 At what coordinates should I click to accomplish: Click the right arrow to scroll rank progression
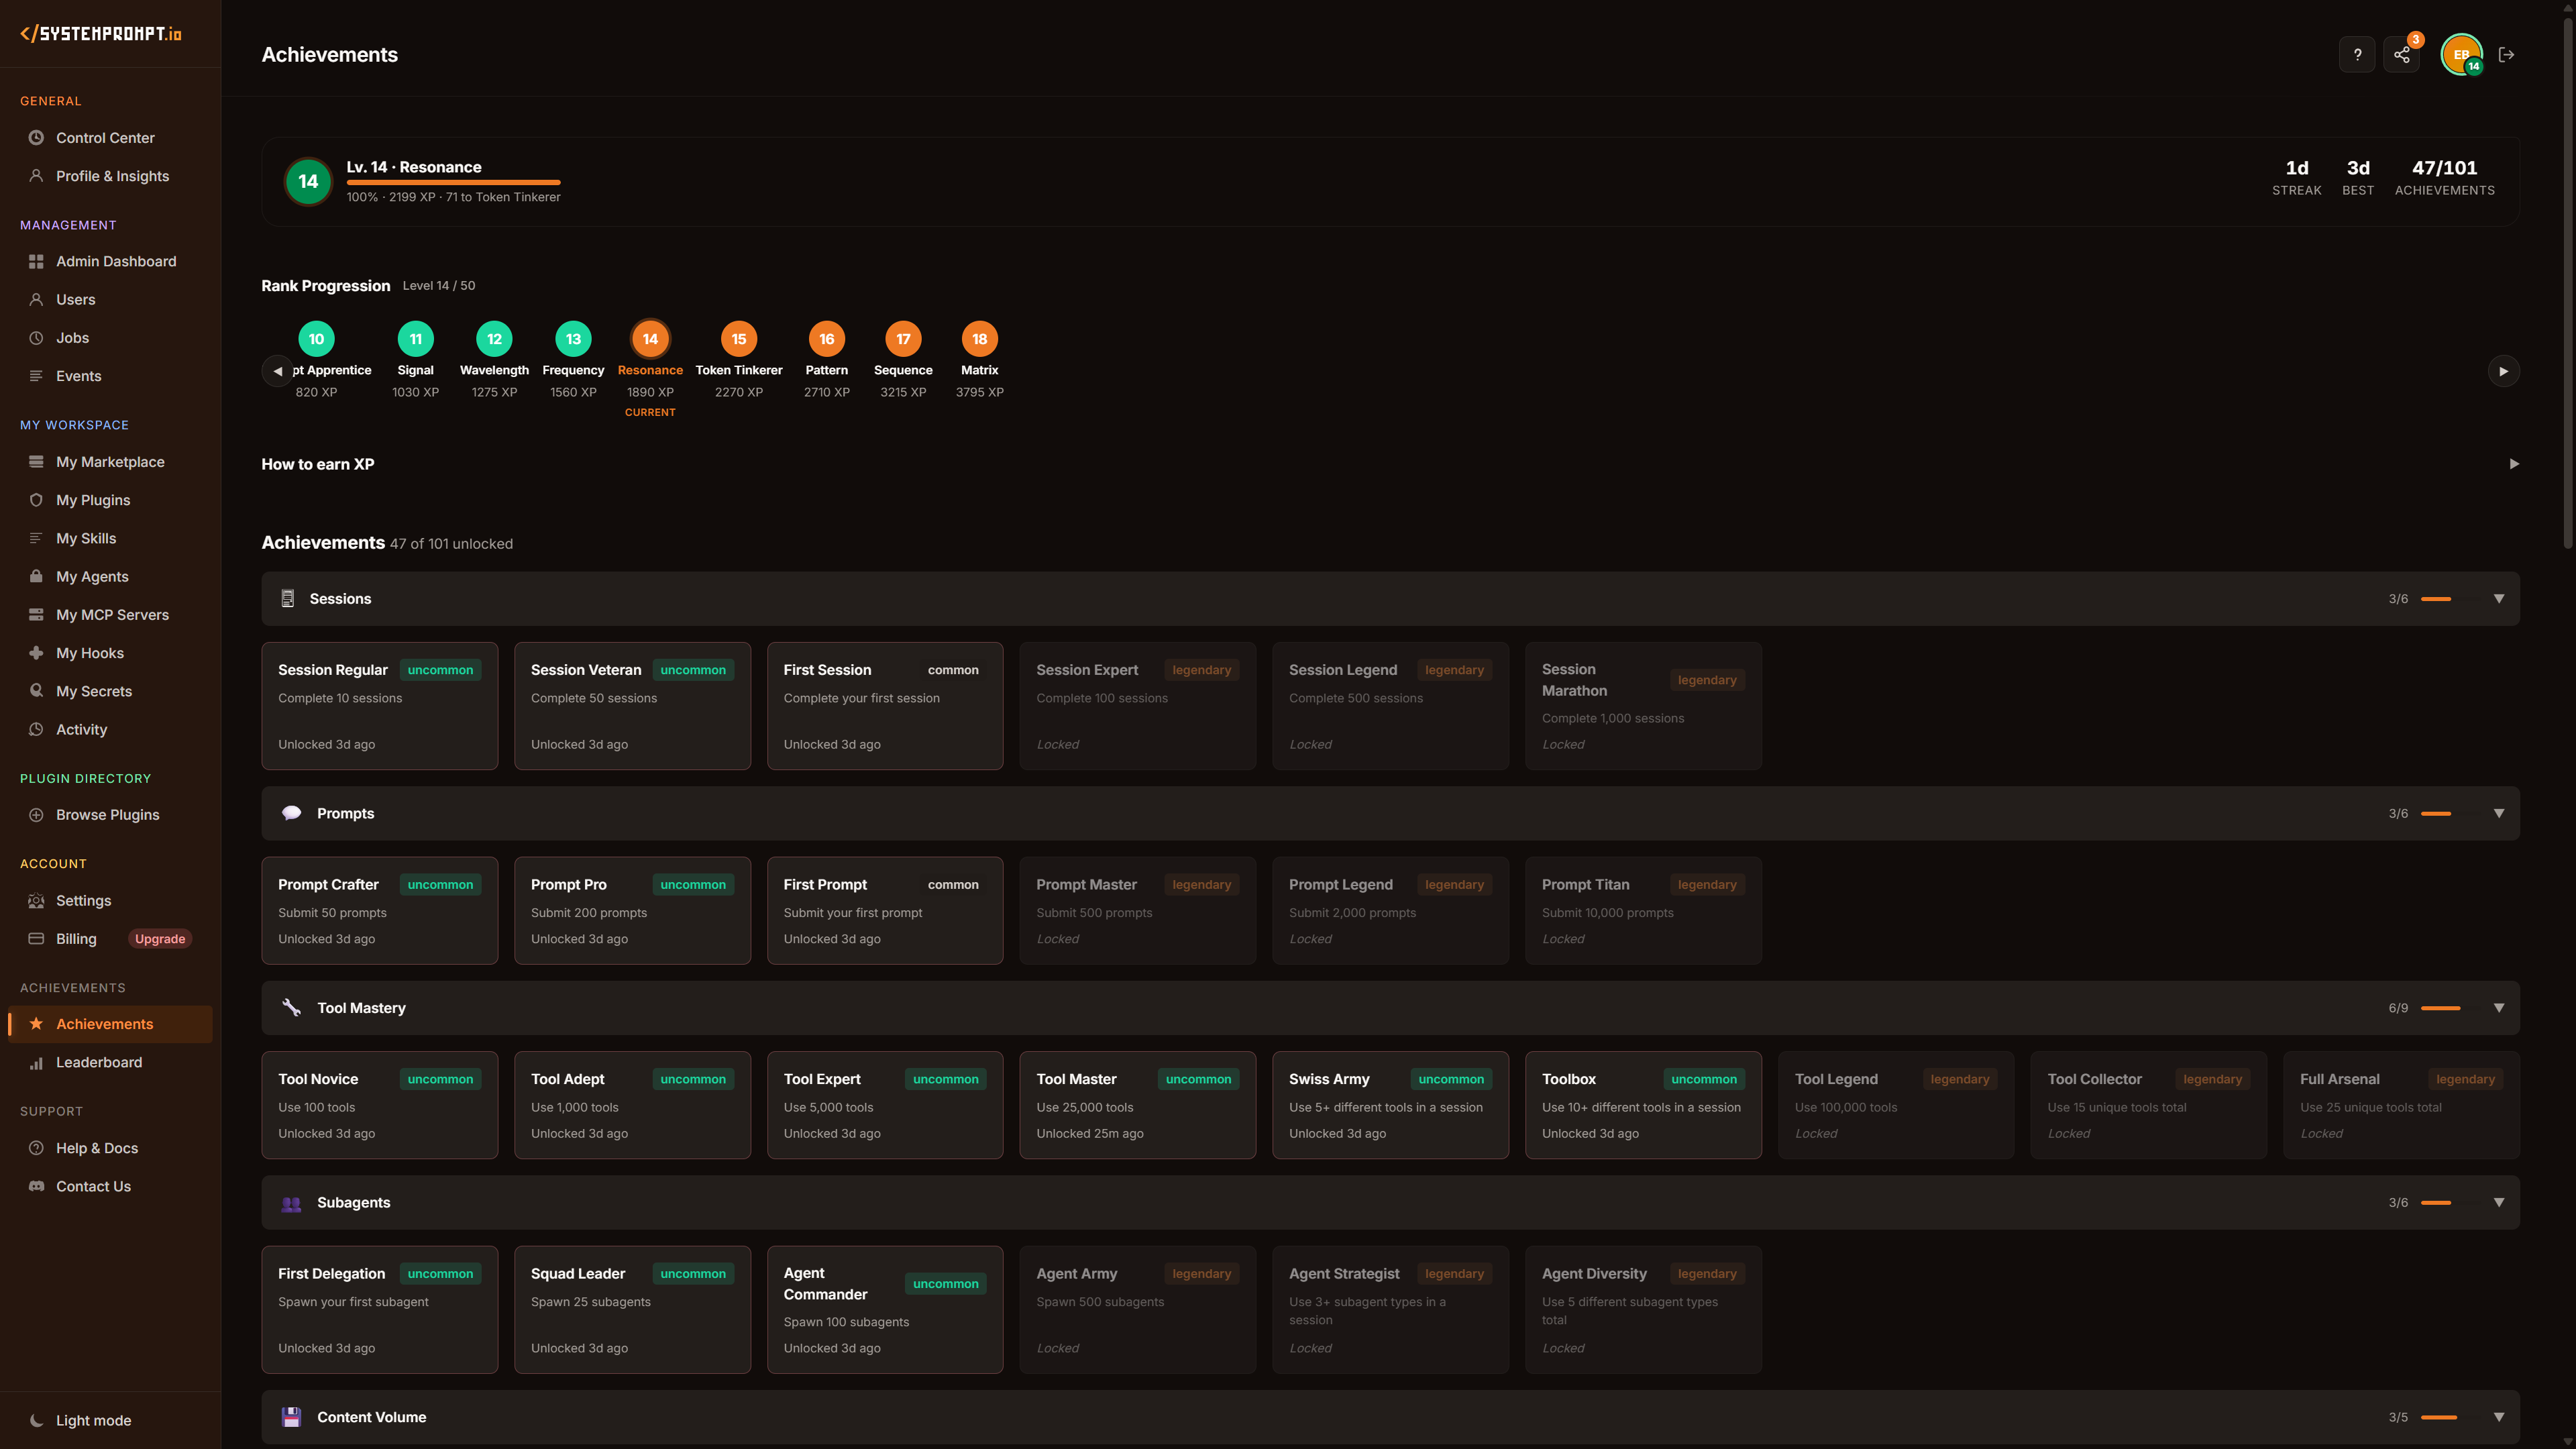2505,370
